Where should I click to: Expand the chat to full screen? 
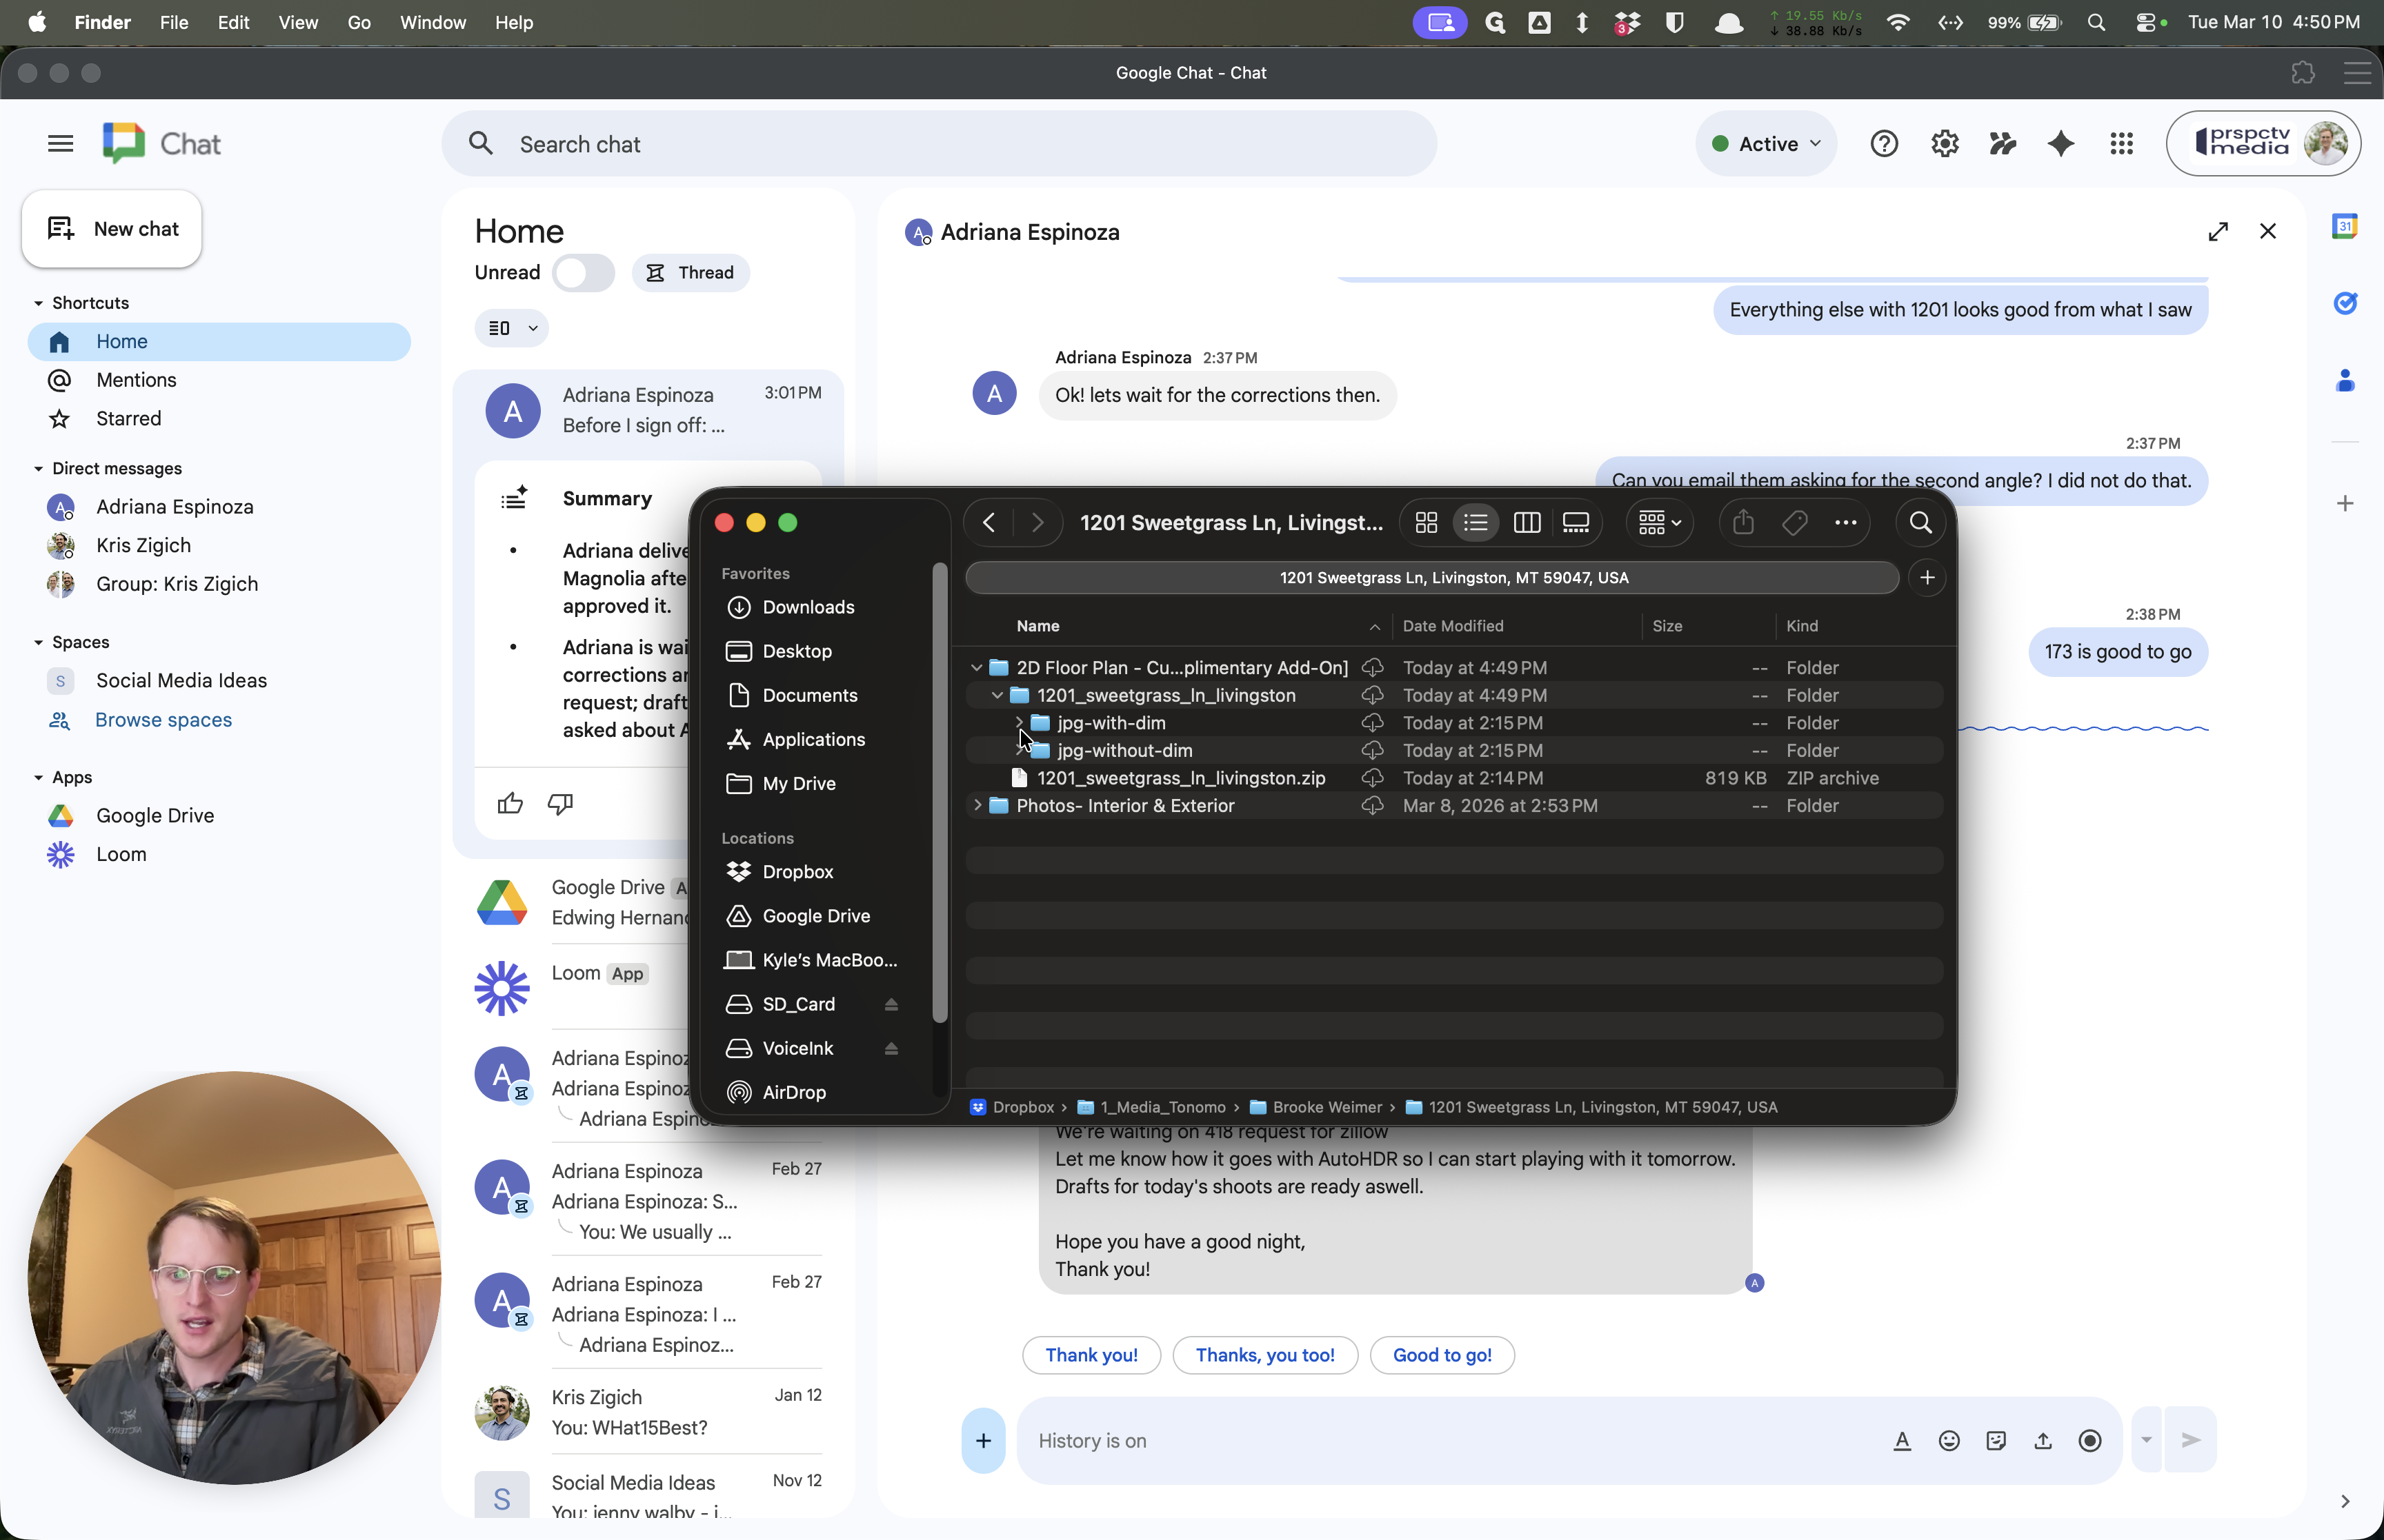coord(2218,232)
